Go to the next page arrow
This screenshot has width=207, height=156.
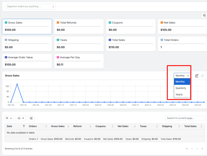tap(197, 149)
